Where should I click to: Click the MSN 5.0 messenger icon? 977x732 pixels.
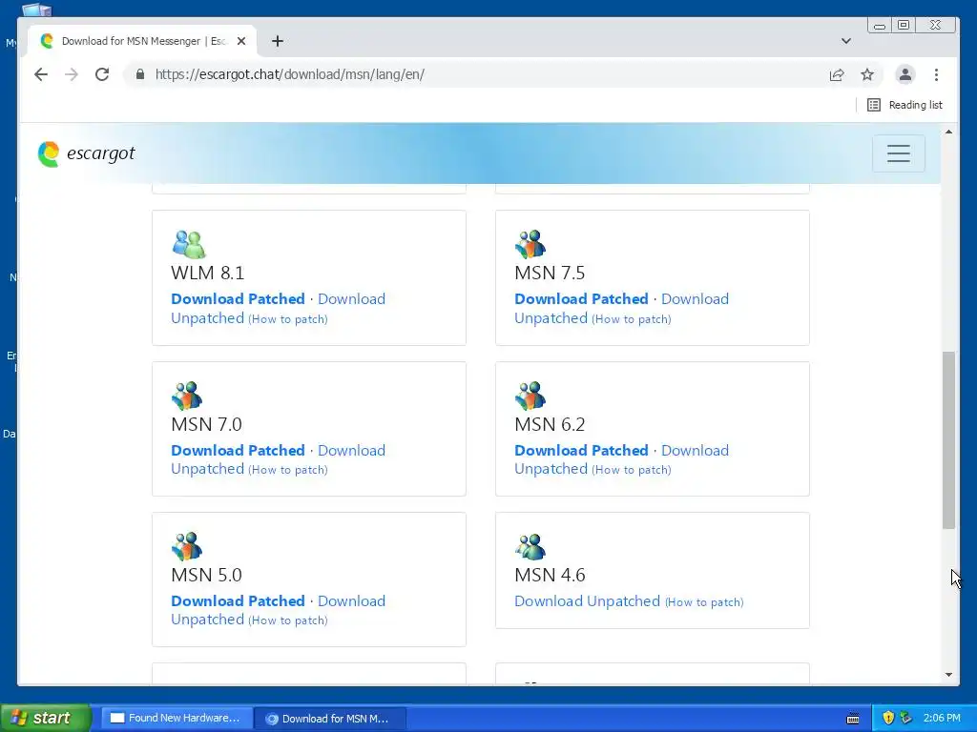(187, 546)
